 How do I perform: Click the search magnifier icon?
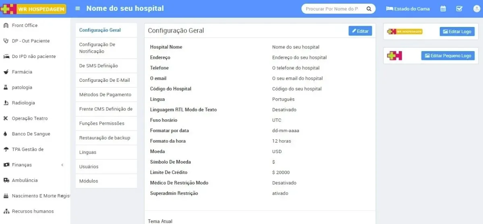tap(369, 9)
